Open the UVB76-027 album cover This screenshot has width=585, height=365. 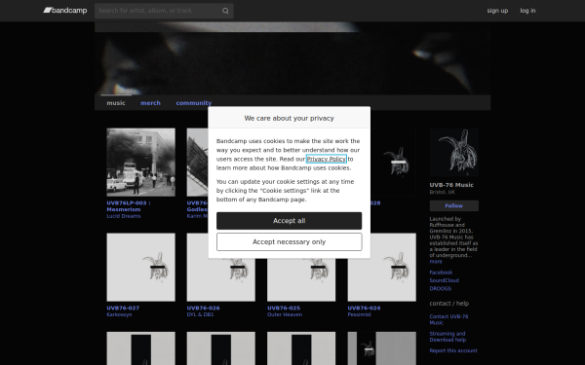click(x=140, y=268)
